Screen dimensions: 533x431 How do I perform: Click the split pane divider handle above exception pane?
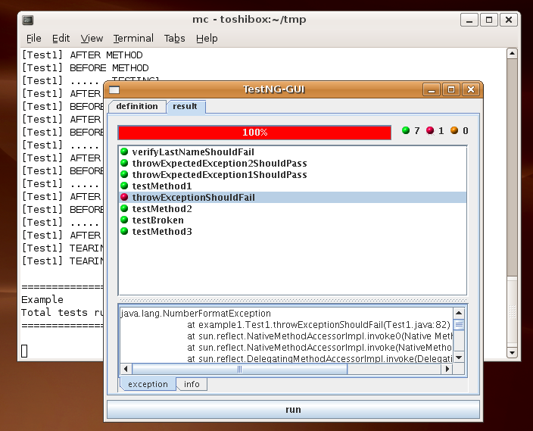[x=293, y=300]
